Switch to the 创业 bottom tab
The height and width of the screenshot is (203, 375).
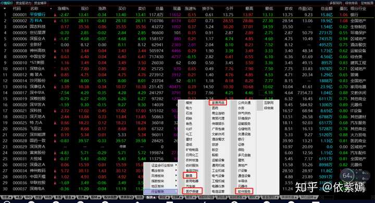click(38, 197)
